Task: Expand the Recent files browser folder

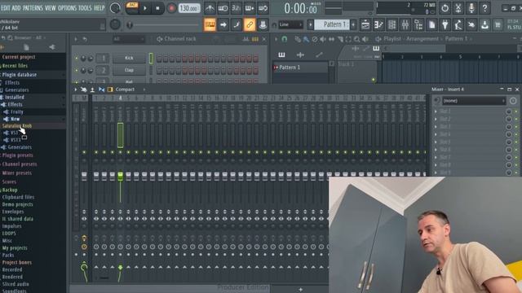Action: (x=15, y=66)
